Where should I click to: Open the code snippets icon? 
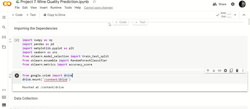(4, 90)
